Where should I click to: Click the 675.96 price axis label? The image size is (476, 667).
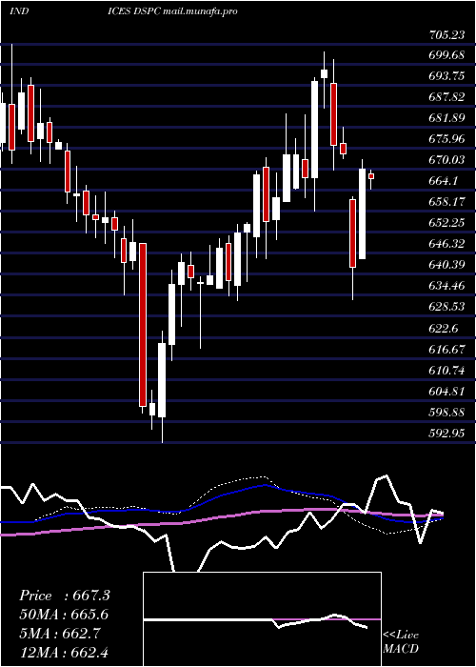(446, 139)
